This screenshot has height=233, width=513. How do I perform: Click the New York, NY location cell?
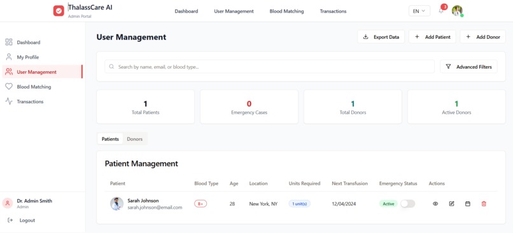[x=263, y=204]
